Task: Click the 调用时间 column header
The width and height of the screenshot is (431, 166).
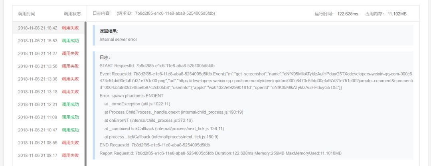Action: pyautogui.click(x=27, y=14)
